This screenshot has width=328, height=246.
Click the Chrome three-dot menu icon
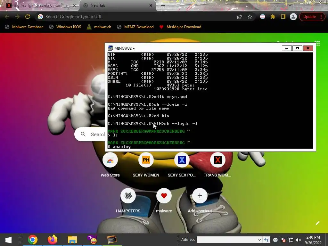click(x=321, y=17)
